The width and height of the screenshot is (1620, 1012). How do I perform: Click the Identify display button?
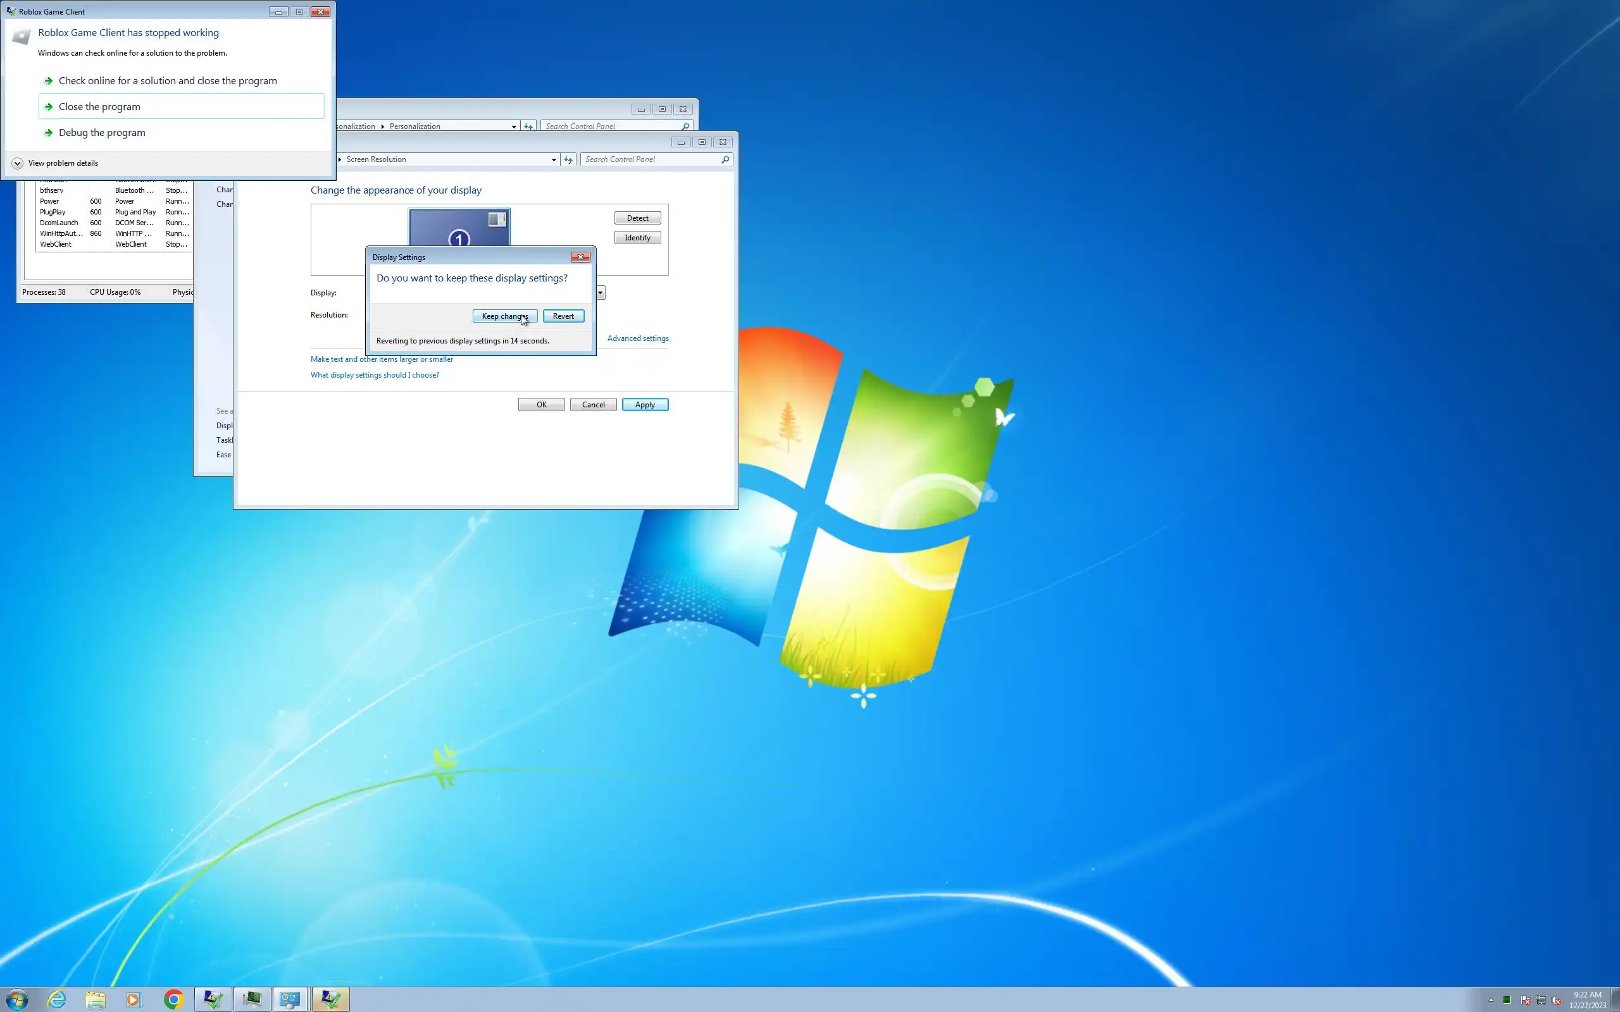pyautogui.click(x=637, y=238)
